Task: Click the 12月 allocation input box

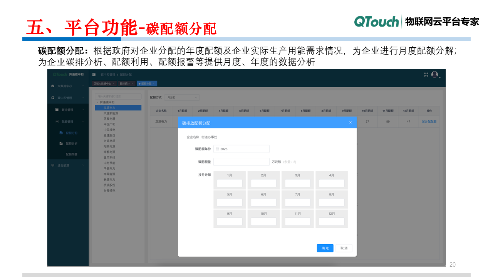Action: [331, 222]
